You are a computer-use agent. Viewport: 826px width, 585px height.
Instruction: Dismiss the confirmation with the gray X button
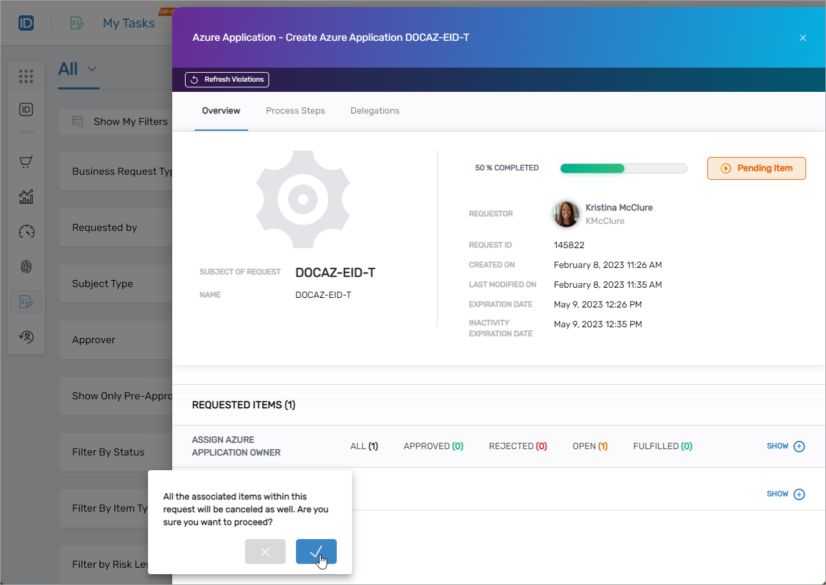coord(265,552)
